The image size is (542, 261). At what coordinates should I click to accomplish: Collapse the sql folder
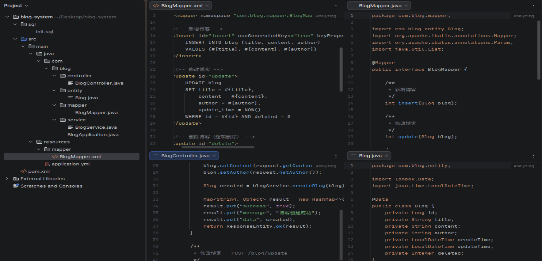[x=15, y=24]
